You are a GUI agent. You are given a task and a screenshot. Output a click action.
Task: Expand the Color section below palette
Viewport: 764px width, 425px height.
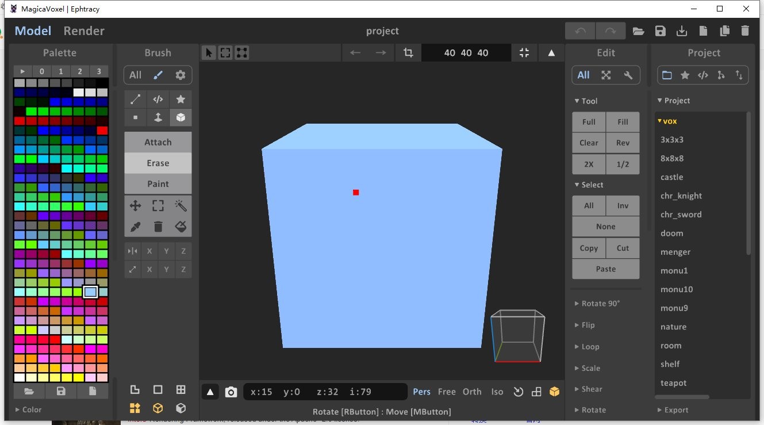(32, 409)
